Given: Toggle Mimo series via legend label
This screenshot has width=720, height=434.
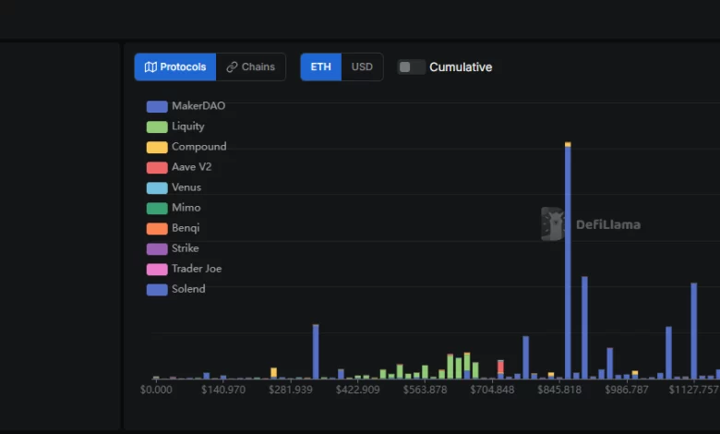Looking at the screenshot, I should point(186,208).
